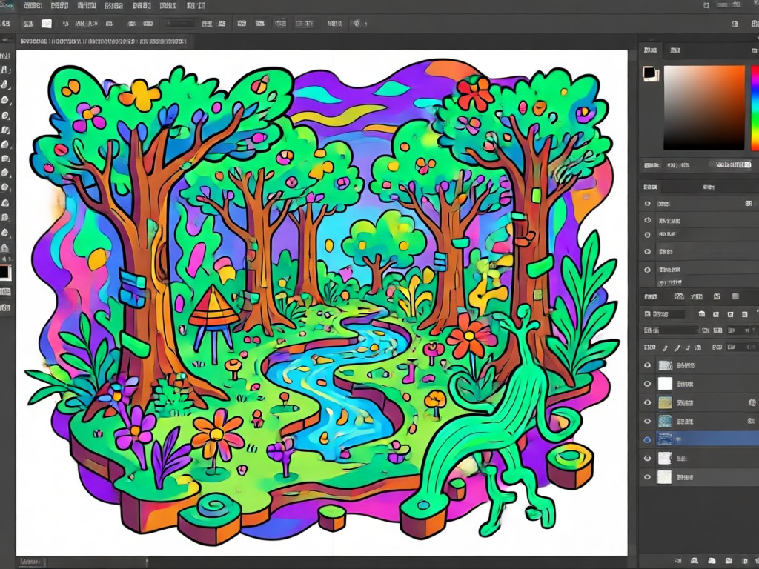The image size is (759, 569).
Task: Click the dark input field in the options bar
Action: (x=180, y=23)
